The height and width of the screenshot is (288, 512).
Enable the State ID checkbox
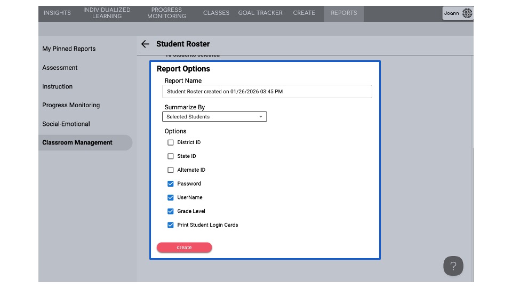[171, 156]
